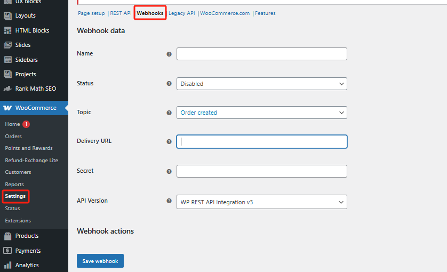Click the Layouts icon in sidebar
The height and width of the screenshot is (272, 447).
pyautogui.click(x=7, y=16)
